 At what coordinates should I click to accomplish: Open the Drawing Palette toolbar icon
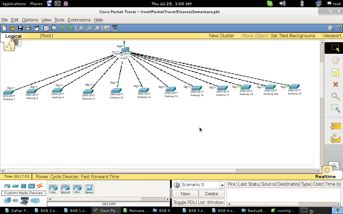click(106, 28)
